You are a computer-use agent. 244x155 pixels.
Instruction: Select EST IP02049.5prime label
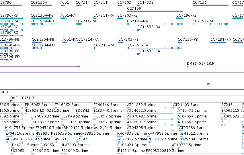click(x=74, y=116)
